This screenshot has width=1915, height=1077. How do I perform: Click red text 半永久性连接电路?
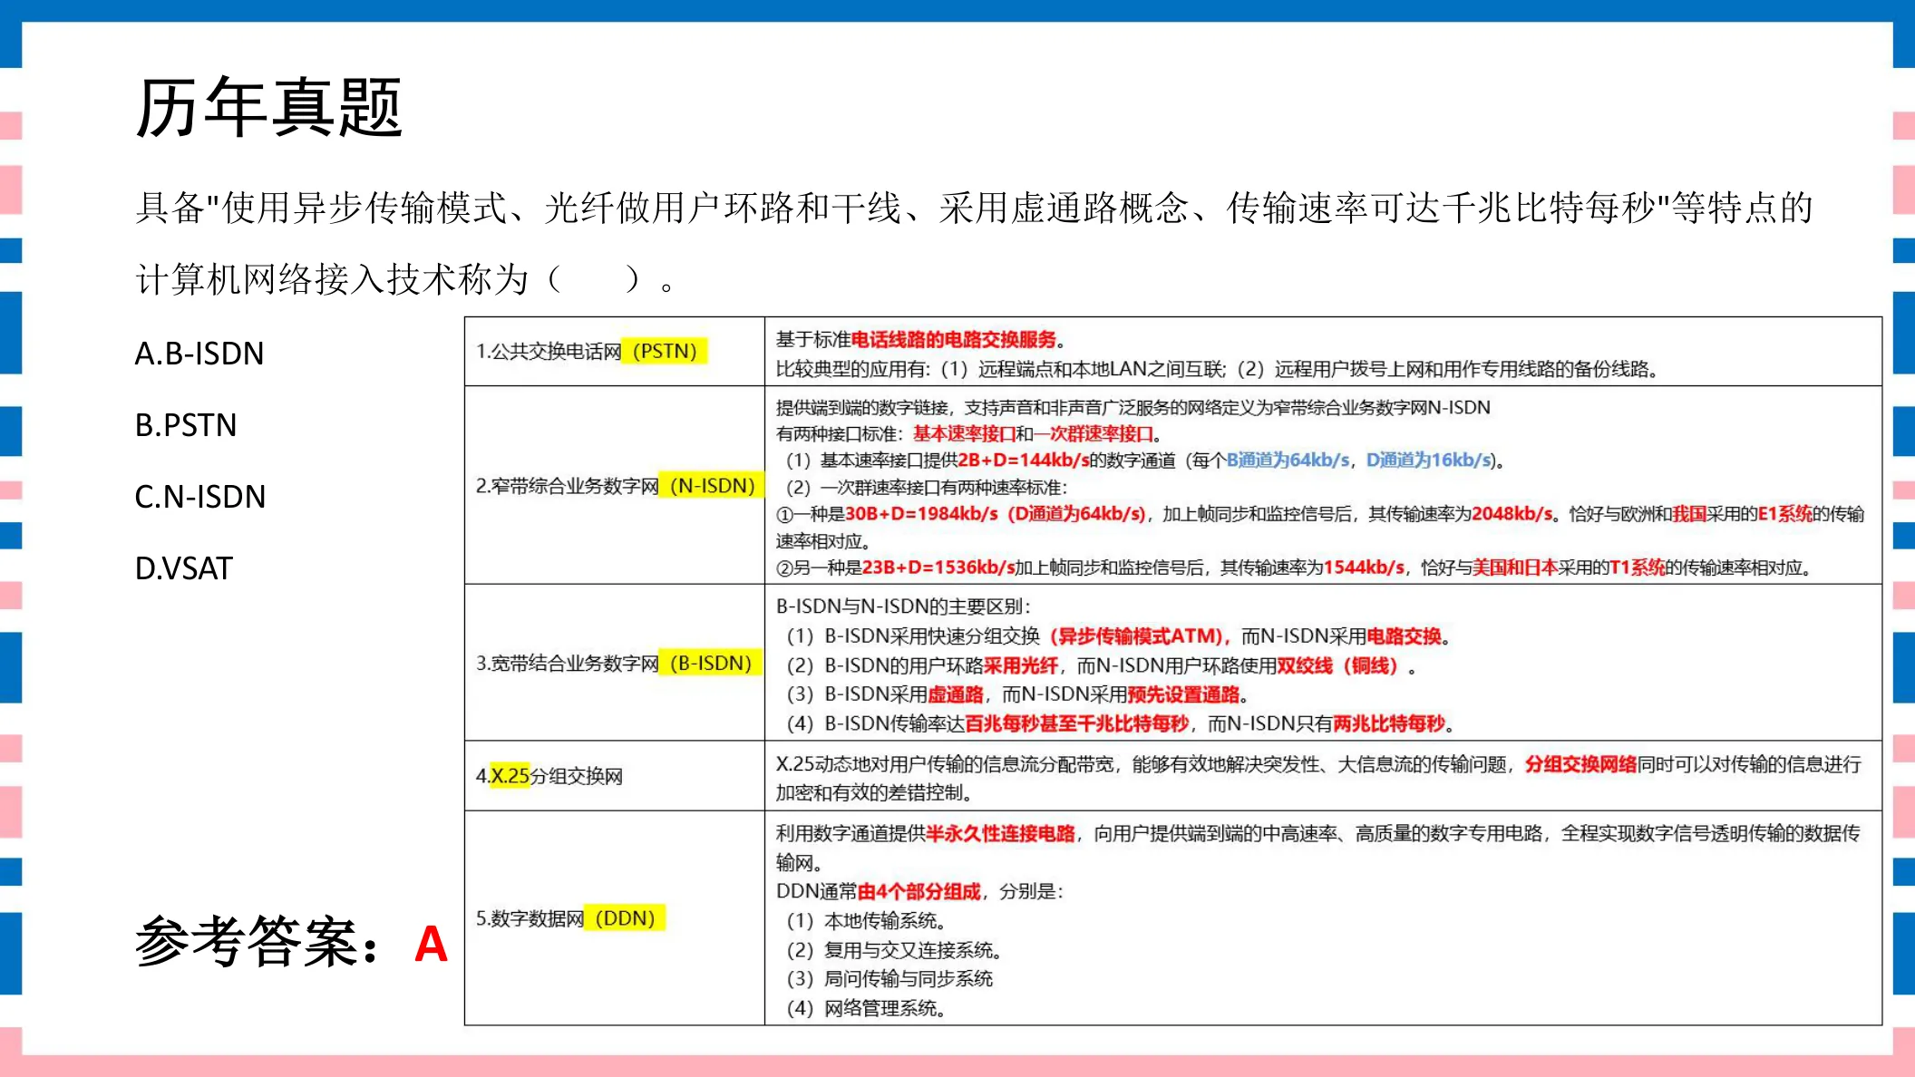[x=1001, y=833]
